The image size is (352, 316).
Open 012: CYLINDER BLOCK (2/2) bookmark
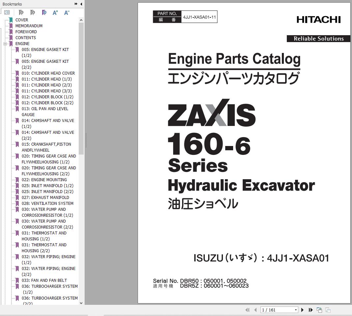point(48,103)
